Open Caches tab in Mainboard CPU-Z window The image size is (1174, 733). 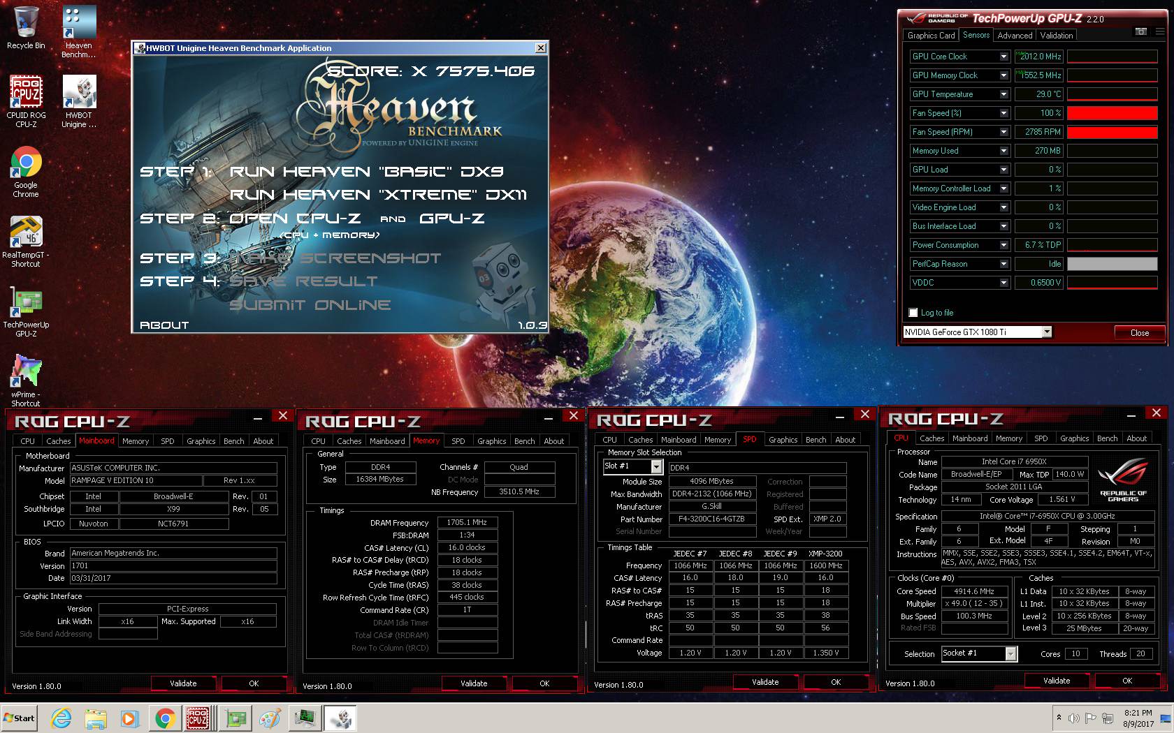click(59, 441)
